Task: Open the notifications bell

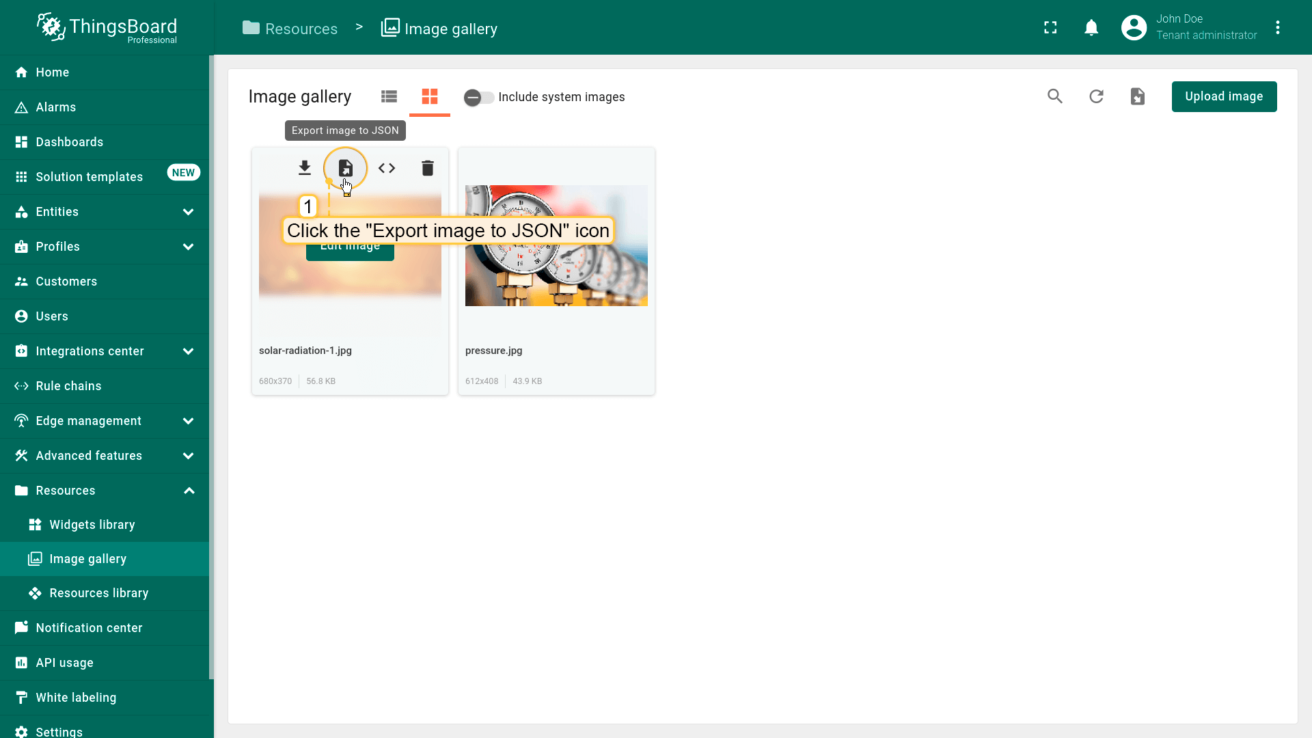Action: point(1091,27)
